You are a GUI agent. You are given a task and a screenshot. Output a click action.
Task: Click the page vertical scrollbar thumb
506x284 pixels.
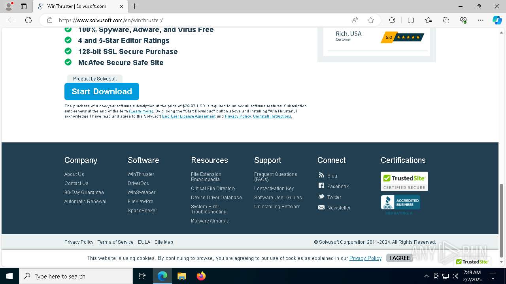[x=501, y=220]
